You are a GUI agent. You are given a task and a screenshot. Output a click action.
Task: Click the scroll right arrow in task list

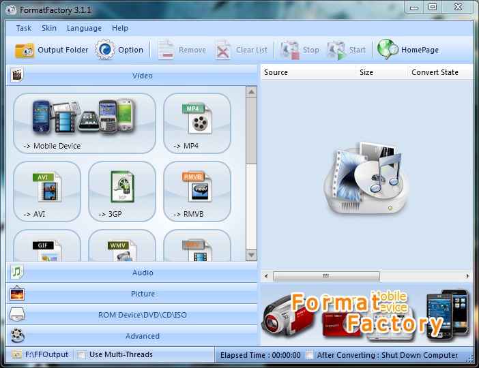467,276
